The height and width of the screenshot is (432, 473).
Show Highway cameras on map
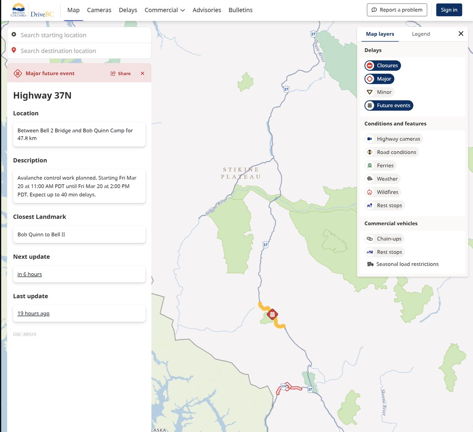[393, 139]
